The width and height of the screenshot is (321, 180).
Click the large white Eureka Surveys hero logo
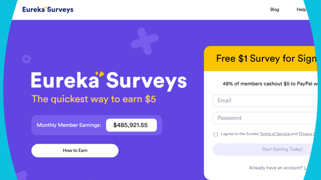[x=108, y=80]
